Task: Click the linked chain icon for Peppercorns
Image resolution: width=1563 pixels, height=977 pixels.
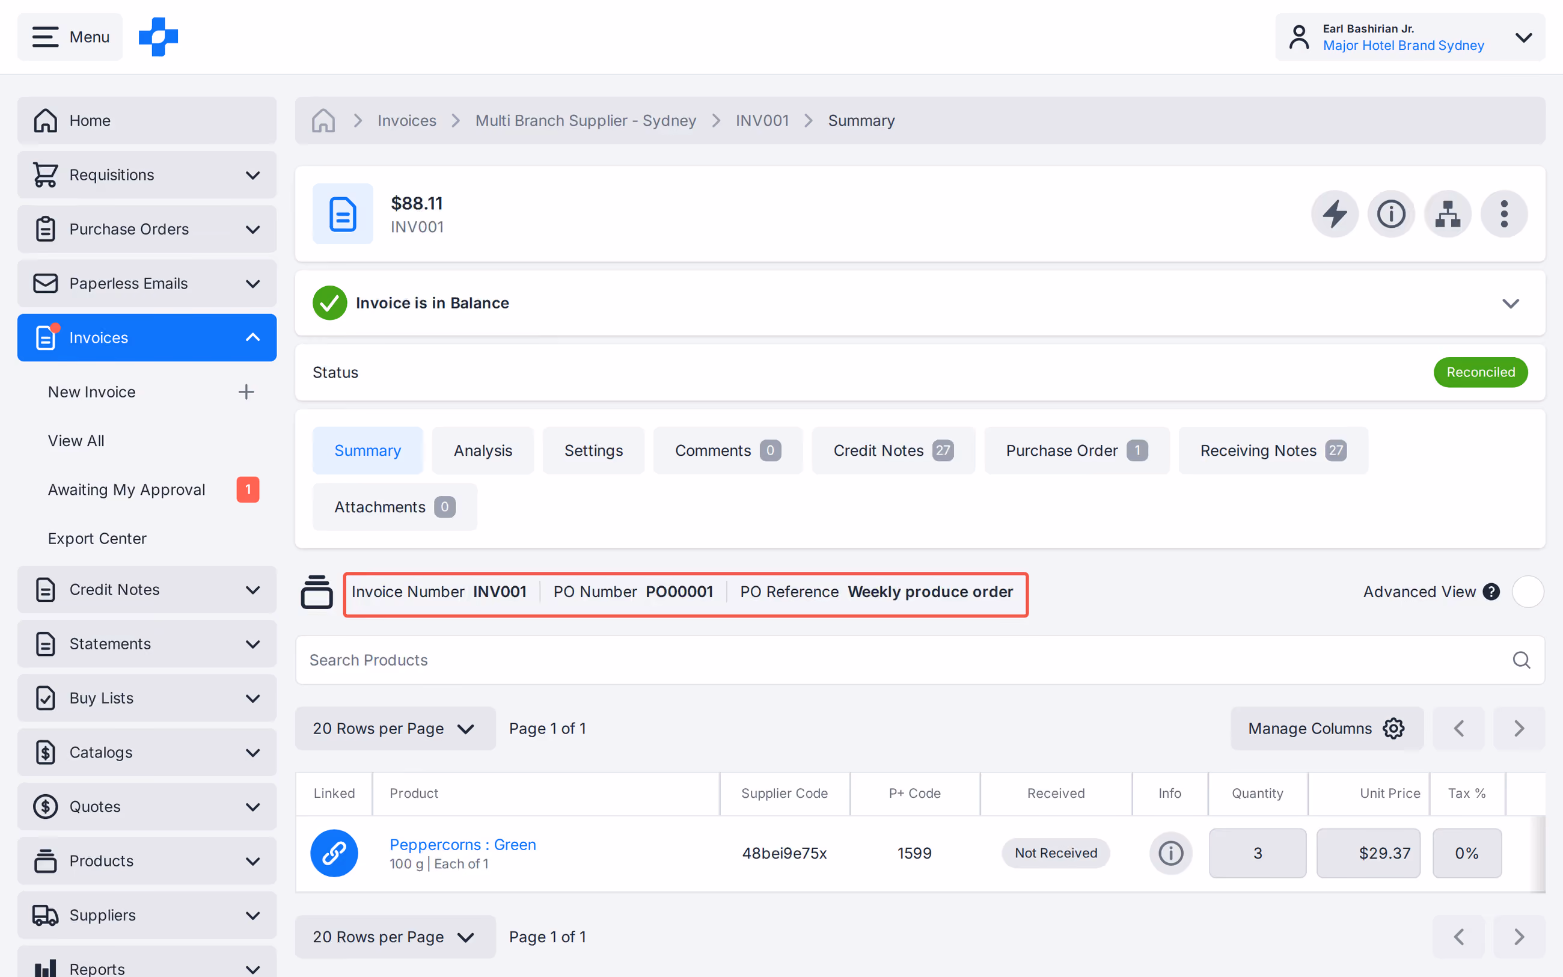Action: (x=334, y=853)
